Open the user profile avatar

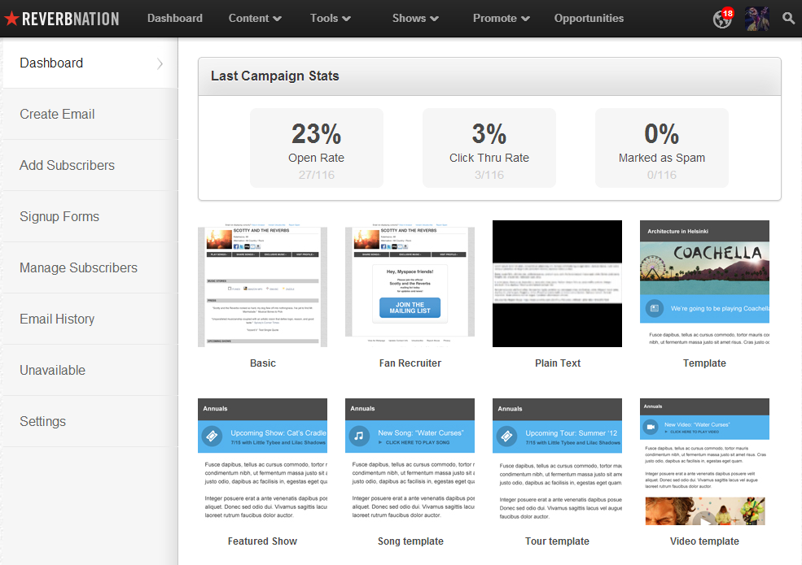(x=756, y=19)
